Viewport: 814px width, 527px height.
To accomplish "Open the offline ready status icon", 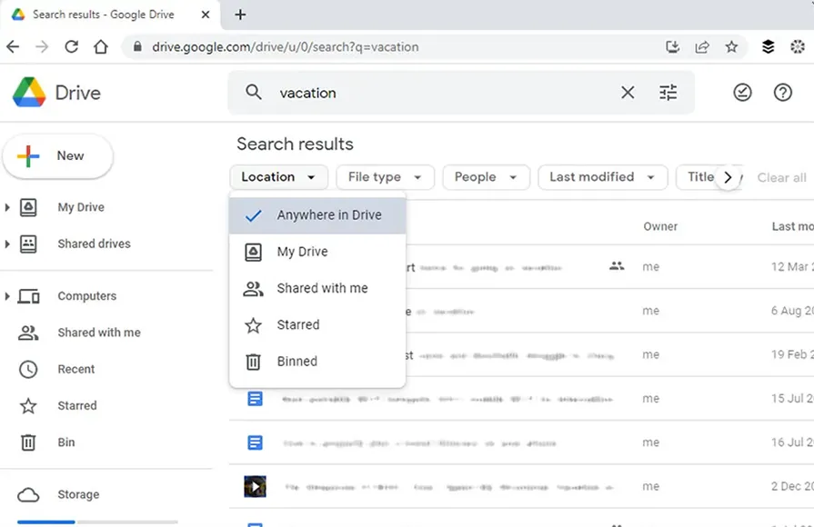I will [743, 93].
